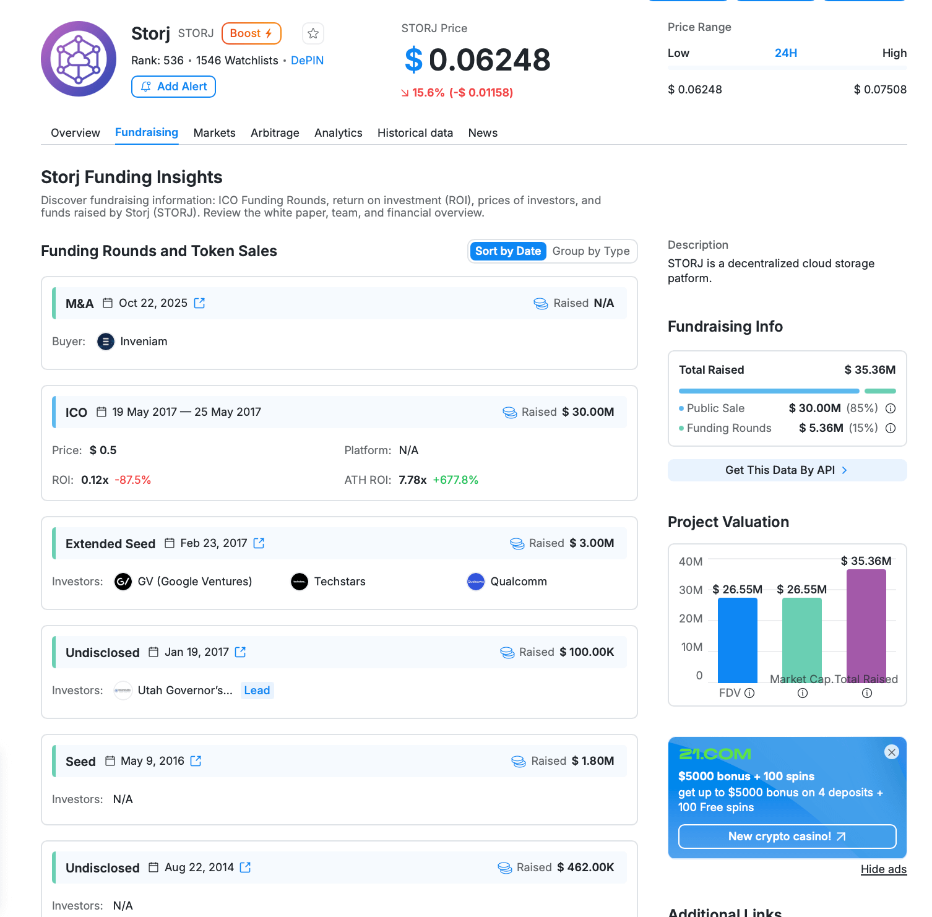
Task: Open the Overview tab
Action: (76, 133)
